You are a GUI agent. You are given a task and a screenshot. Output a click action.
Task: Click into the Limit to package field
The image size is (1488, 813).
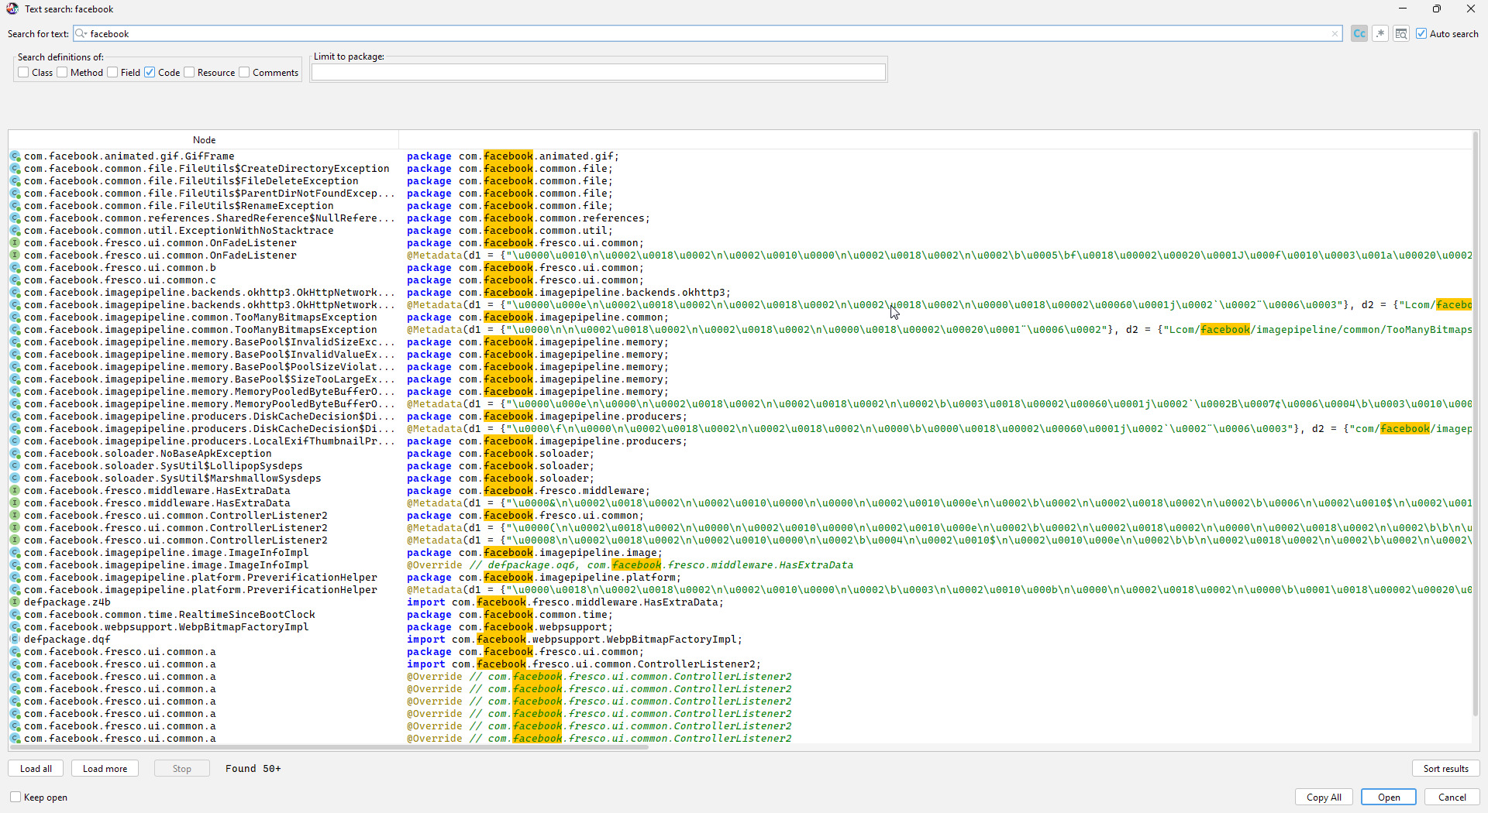tap(598, 73)
